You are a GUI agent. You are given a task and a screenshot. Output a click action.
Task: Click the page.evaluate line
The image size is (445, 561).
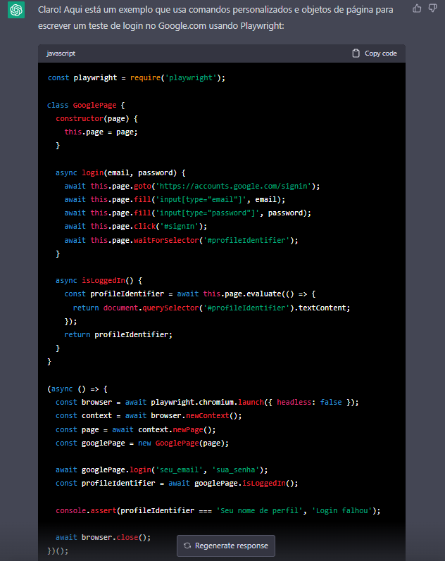coord(189,294)
